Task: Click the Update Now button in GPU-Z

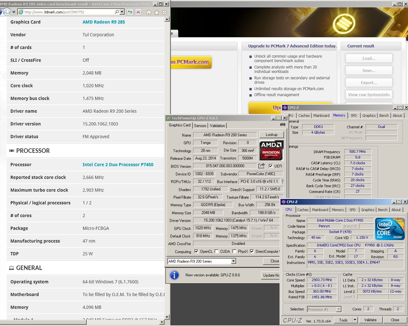Action: 271,275
